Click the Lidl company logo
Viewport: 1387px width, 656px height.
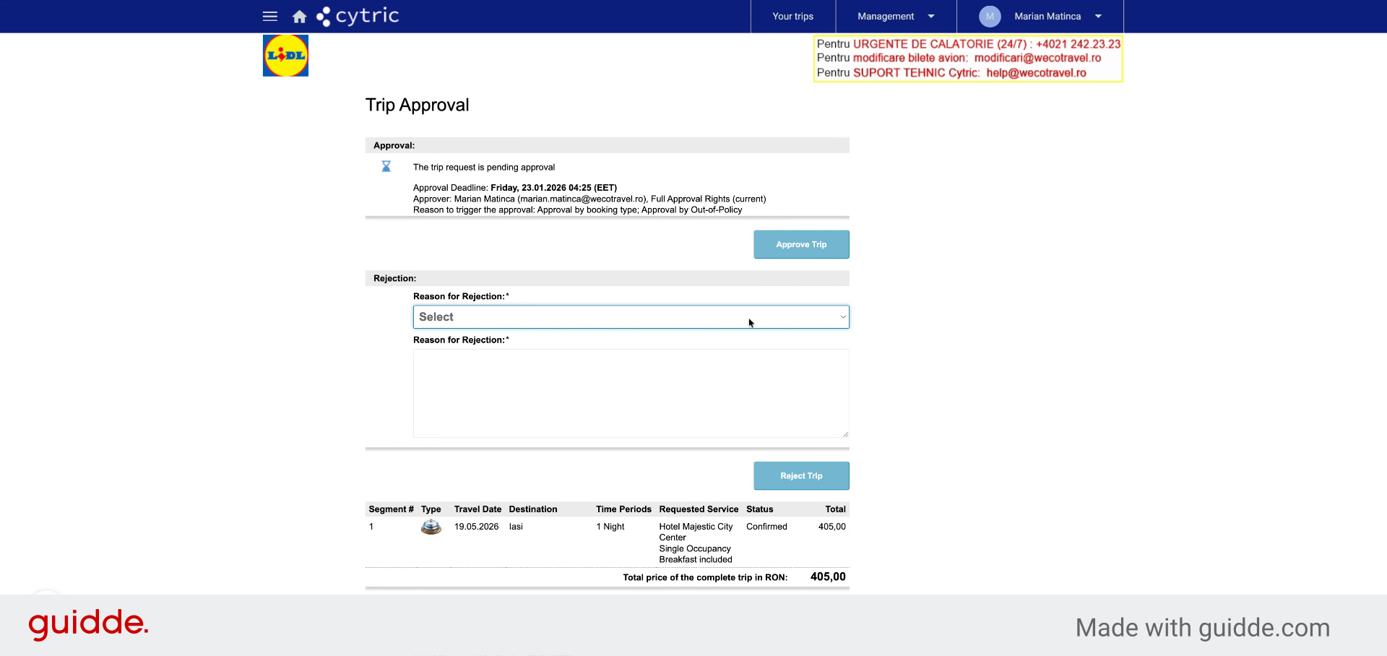pyautogui.click(x=285, y=56)
